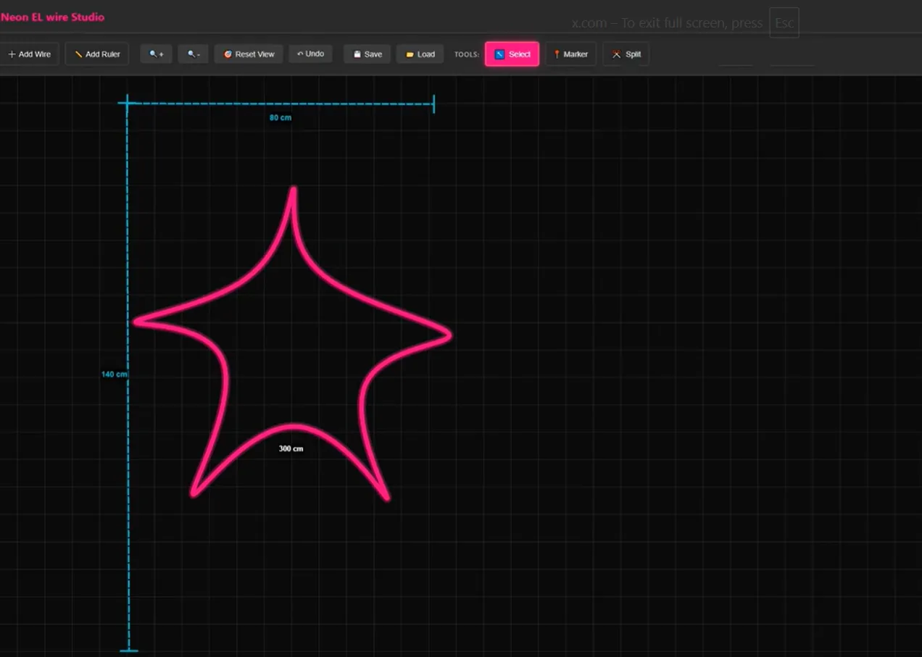Undo the last action

[x=311, y=54]
